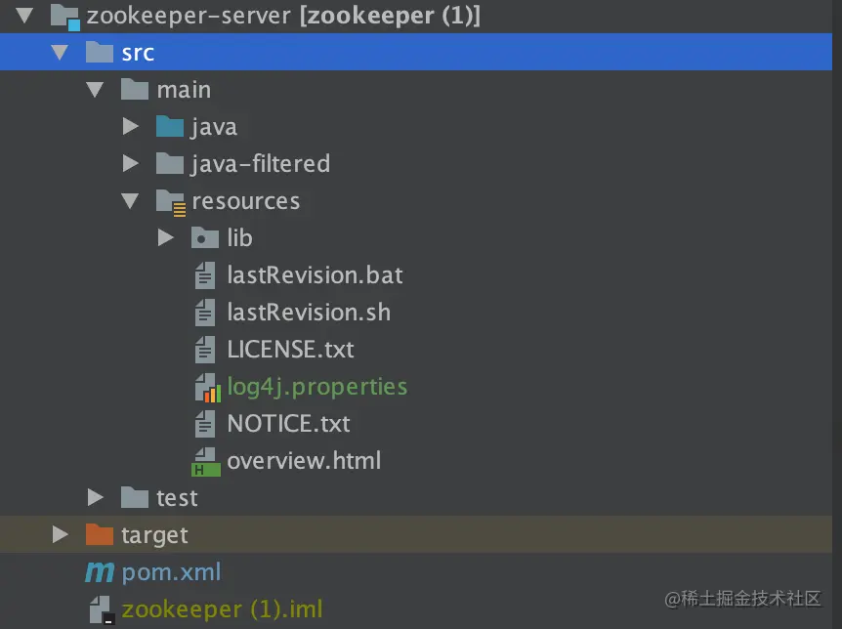Expand the lib folder arrow
The height and width of the screenshot is (629, 842).
[165, 238]
